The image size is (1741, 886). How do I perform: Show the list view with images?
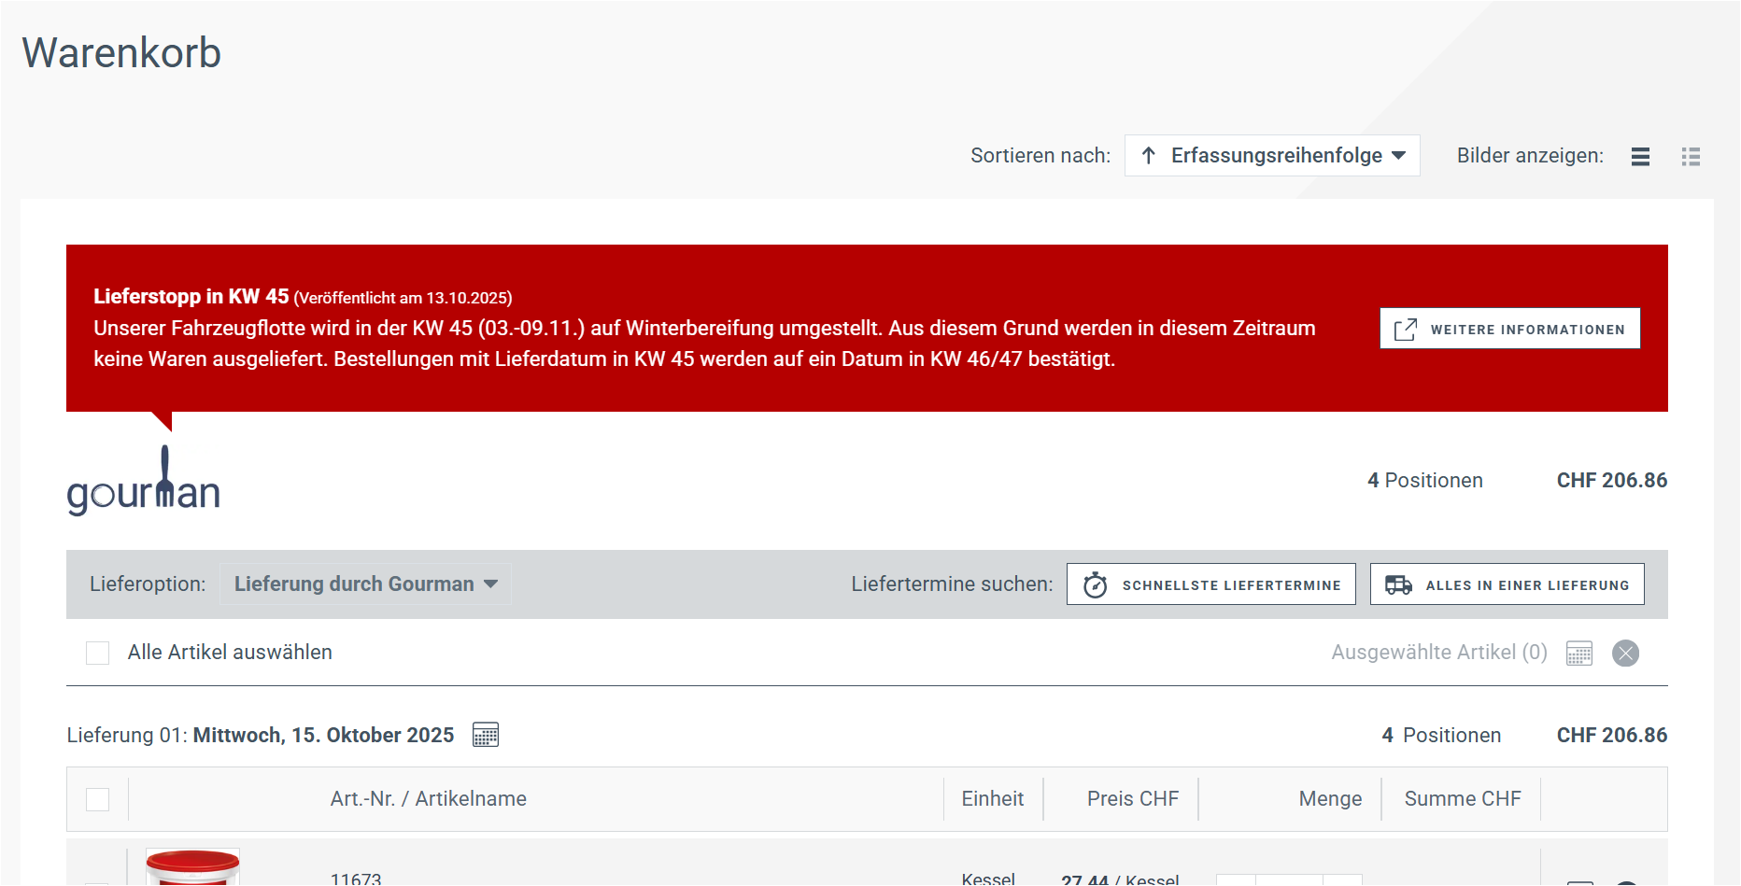pos(1691,157)
